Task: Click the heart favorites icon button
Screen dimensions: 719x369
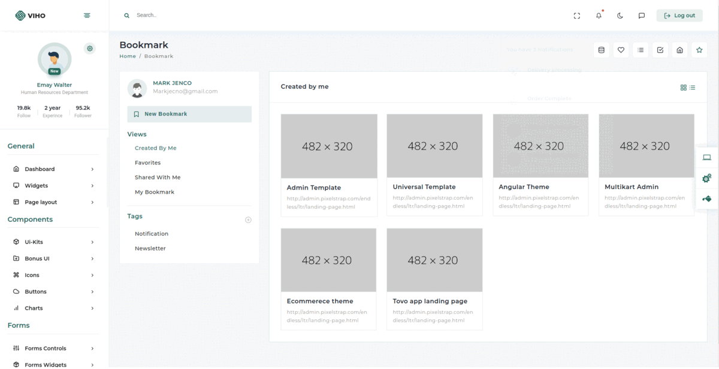Action: [x=621, y=50]
